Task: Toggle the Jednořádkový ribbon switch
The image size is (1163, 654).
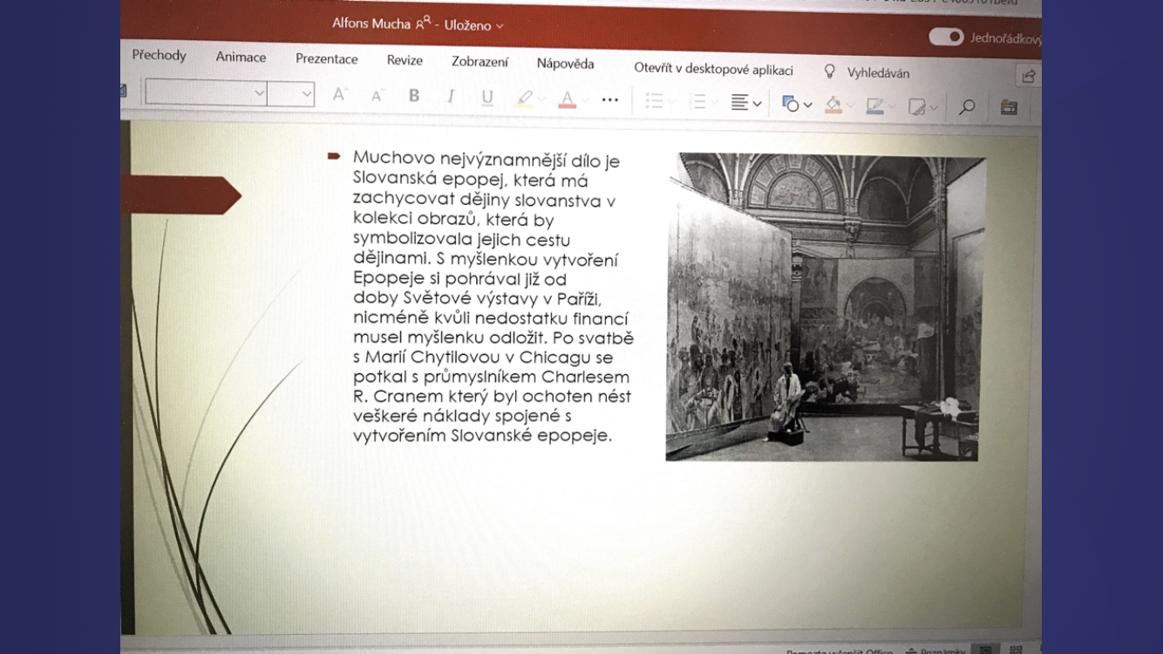Action: (x=946, y=37)
